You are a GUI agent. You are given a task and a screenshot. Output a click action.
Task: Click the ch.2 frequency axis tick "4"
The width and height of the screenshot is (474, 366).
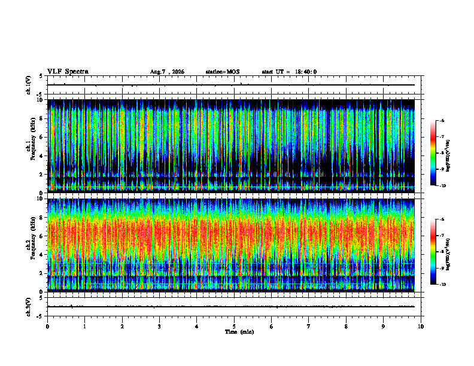click(42, 255)
